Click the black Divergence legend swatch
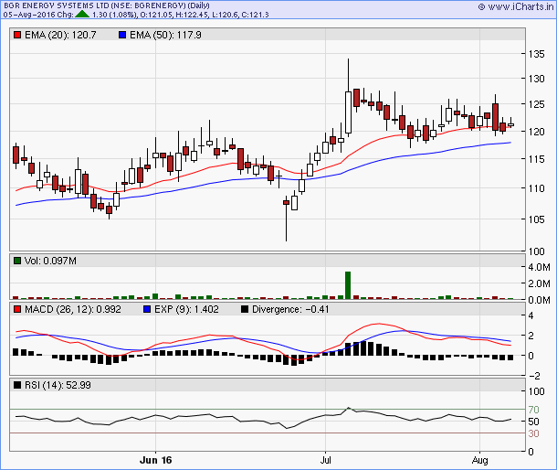Image resolution: width=557 pixels, height=470 pixels. pos(245,309)
